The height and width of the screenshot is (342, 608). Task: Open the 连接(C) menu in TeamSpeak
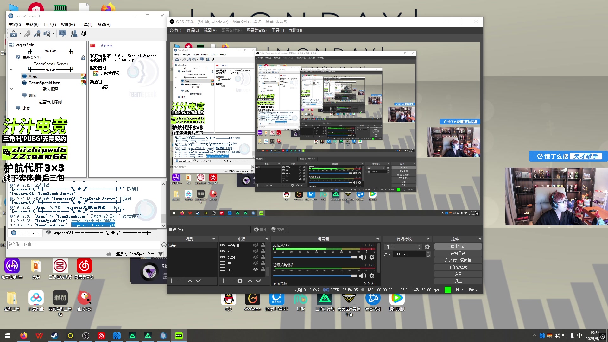click(x=14, y=25)
